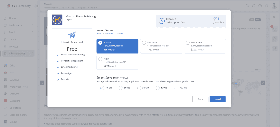Choose the Medium+ server plan
The height and width of the screenshot is (127, 280).
click(x=205, y=46)
